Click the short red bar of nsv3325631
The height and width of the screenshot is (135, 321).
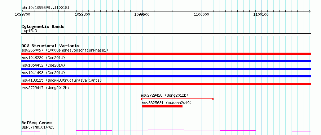(x=162, y=106)
